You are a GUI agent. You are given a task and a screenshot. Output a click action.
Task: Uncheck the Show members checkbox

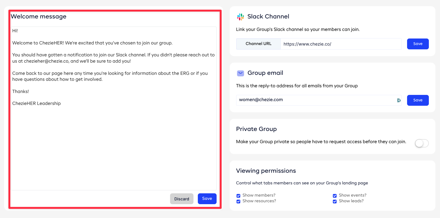click(238, 196)
